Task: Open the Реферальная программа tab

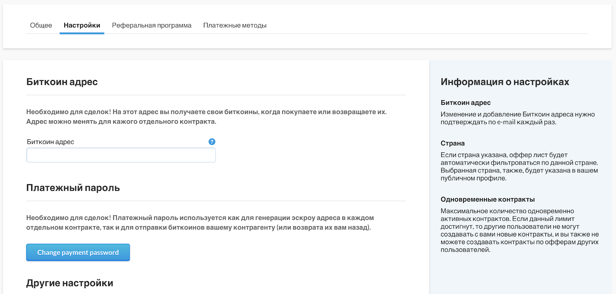Action: (x=152, y=25)
